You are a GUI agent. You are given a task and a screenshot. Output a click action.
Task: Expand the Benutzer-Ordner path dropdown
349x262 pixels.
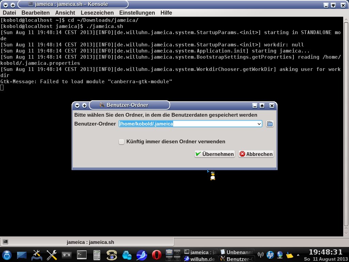[x=259, y=124]
